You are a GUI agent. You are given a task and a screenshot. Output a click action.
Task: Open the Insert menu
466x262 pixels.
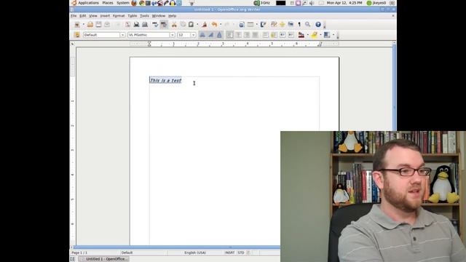coord(105,16)
